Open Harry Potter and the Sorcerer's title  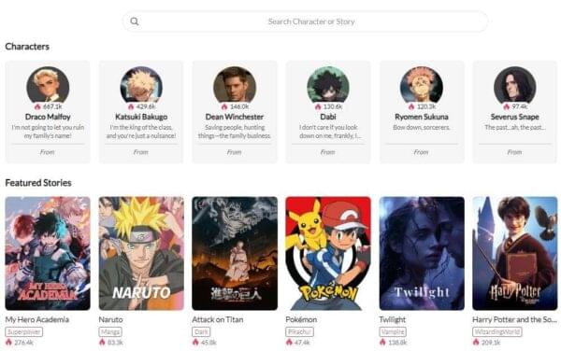pos(514,319)
